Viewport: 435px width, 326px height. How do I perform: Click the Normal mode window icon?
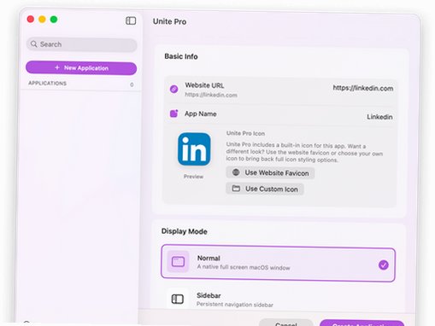pyautogui.click(x=178, y=262)
